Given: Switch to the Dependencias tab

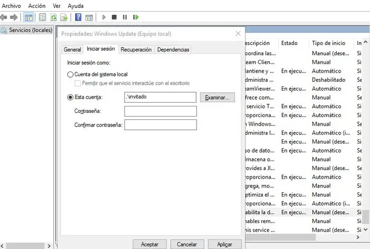Looking at the screenshot, I should tap(173, 49).
